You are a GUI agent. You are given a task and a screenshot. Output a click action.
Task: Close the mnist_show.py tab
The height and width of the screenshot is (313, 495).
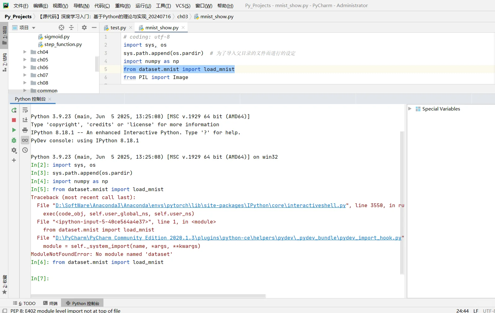[x=183, y=27]
